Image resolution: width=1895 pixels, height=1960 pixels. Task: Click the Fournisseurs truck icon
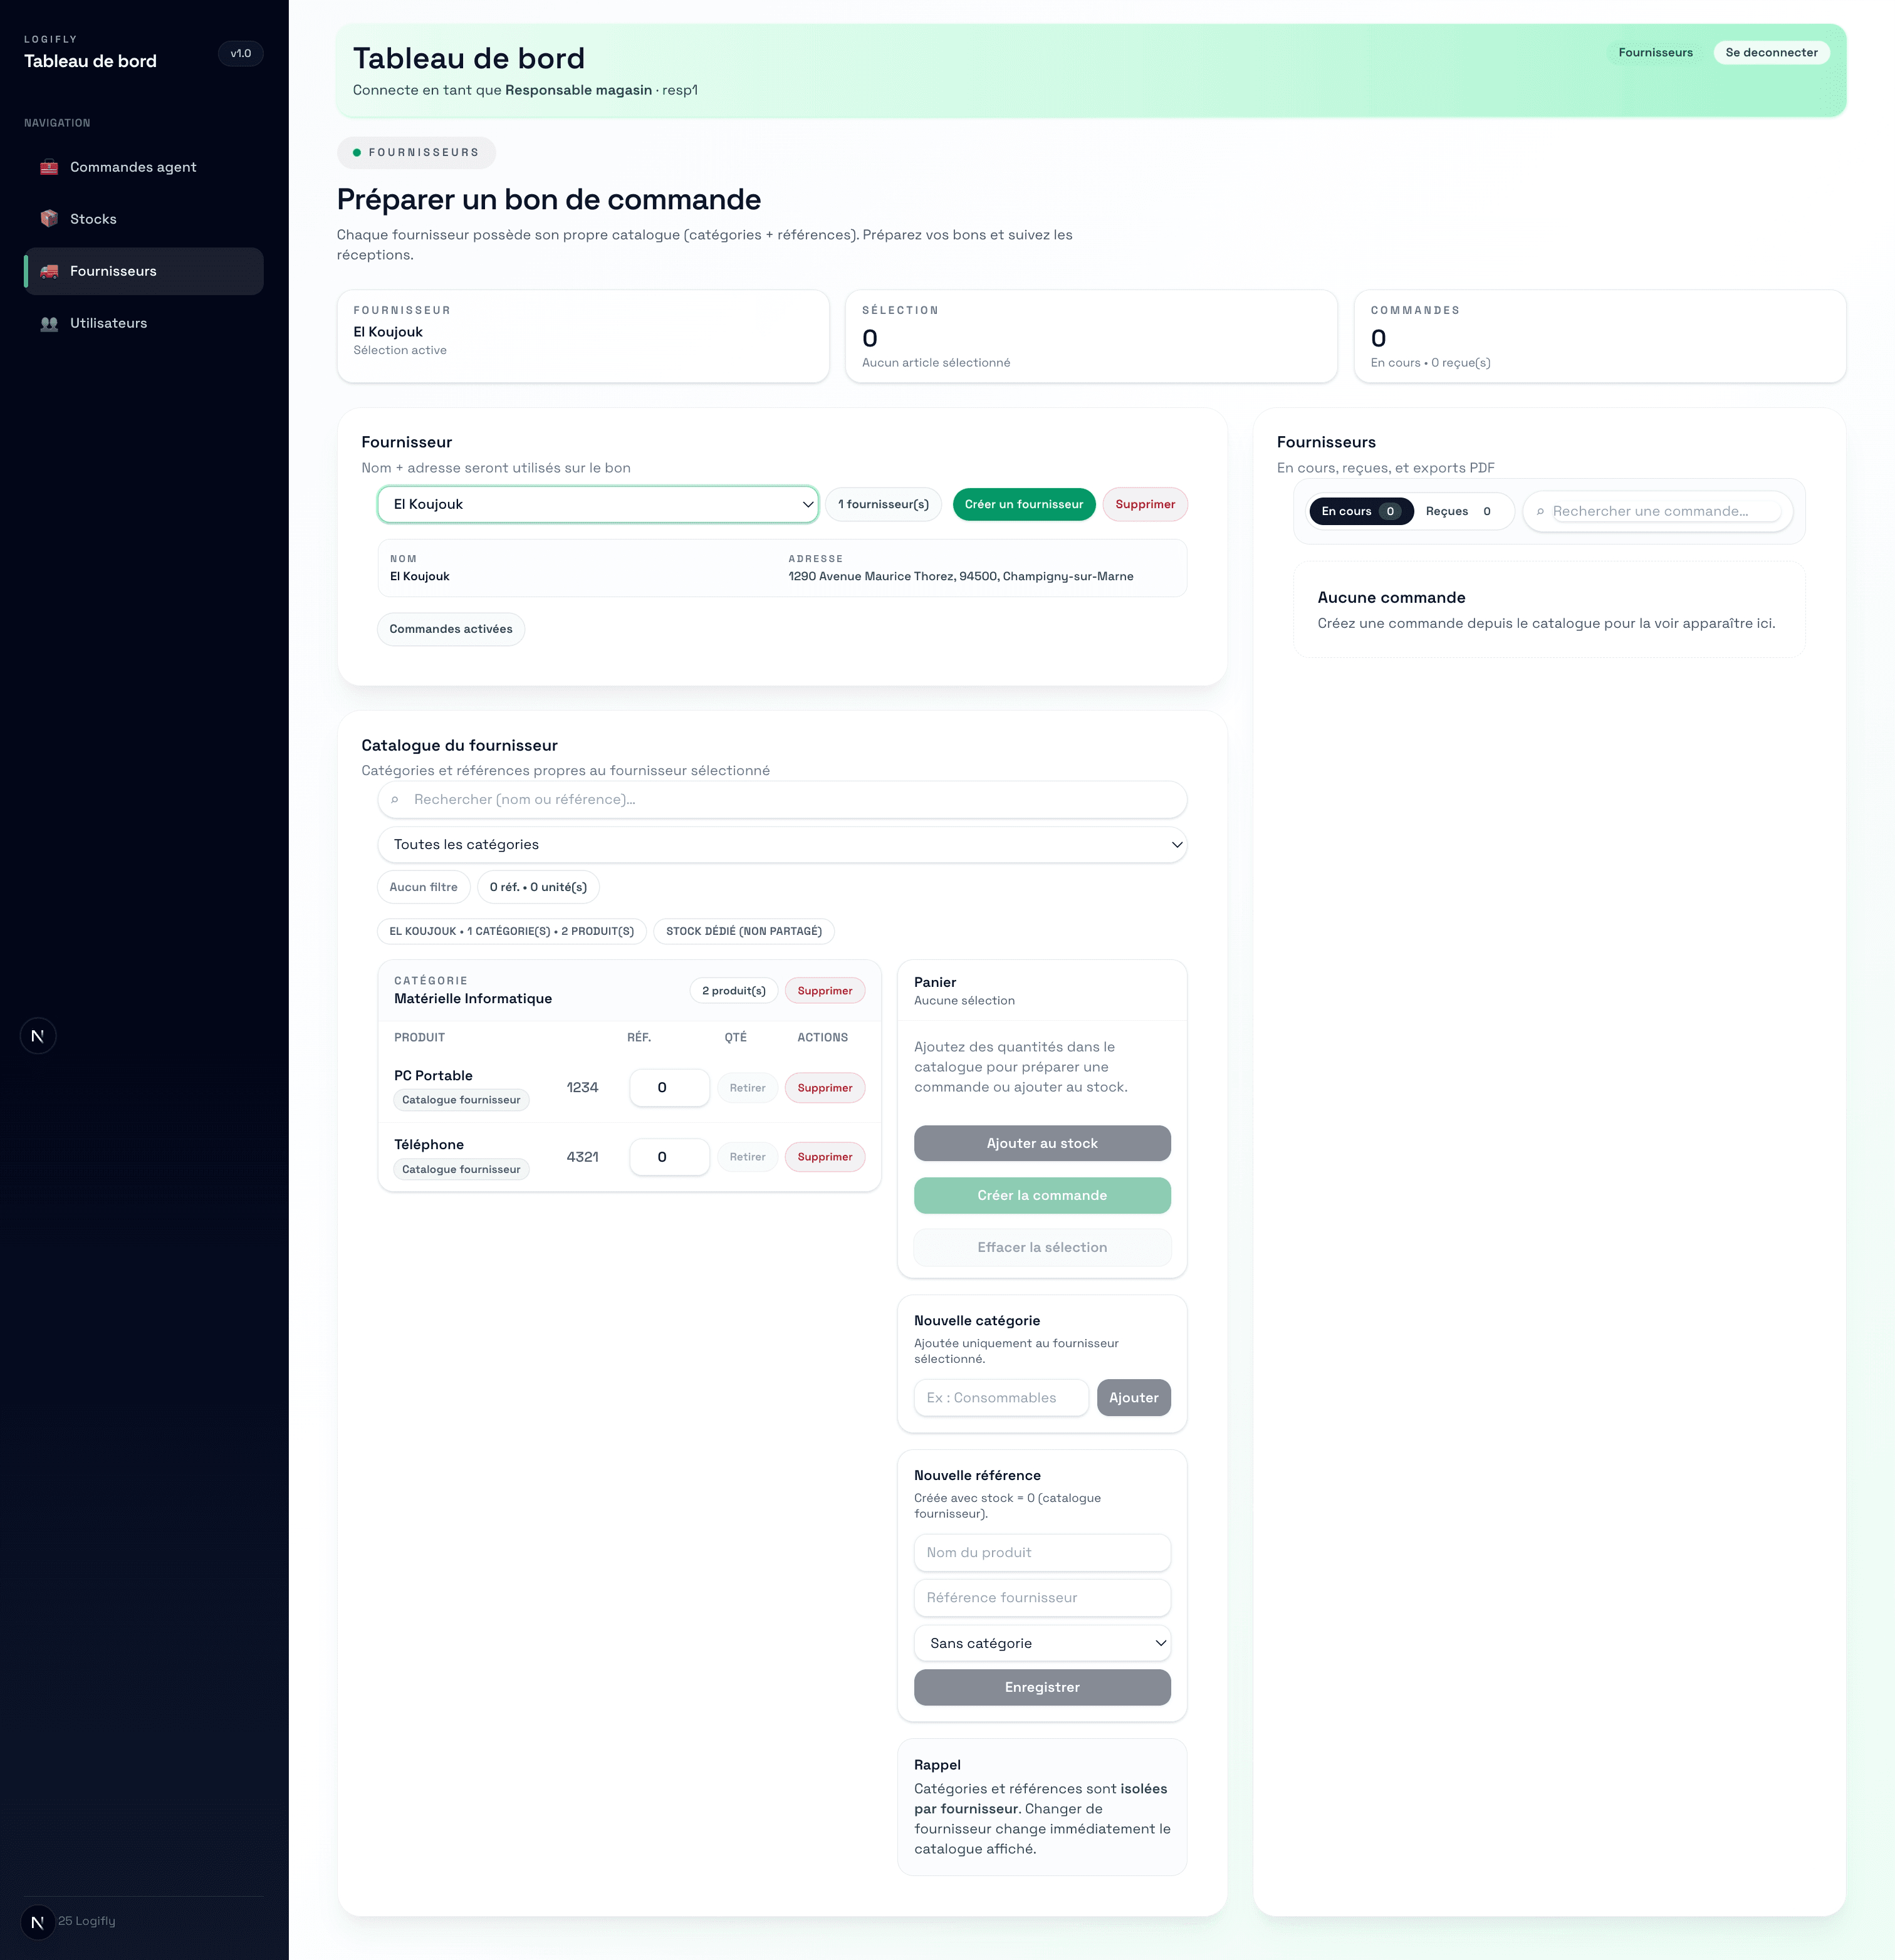coord(49,271)
